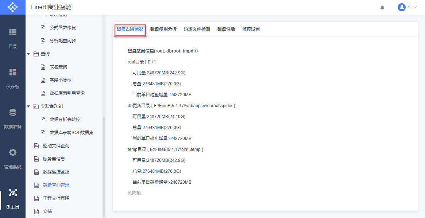The height and width of the screenshot is (218, 425).
Task: Click document icon beside 字段小类型
Action: click(43, 80)
